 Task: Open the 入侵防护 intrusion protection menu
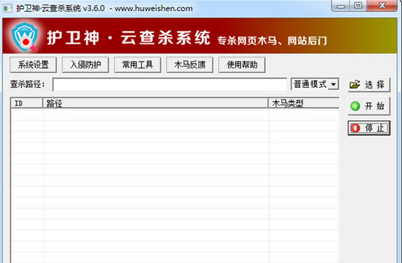coord(85,64)
